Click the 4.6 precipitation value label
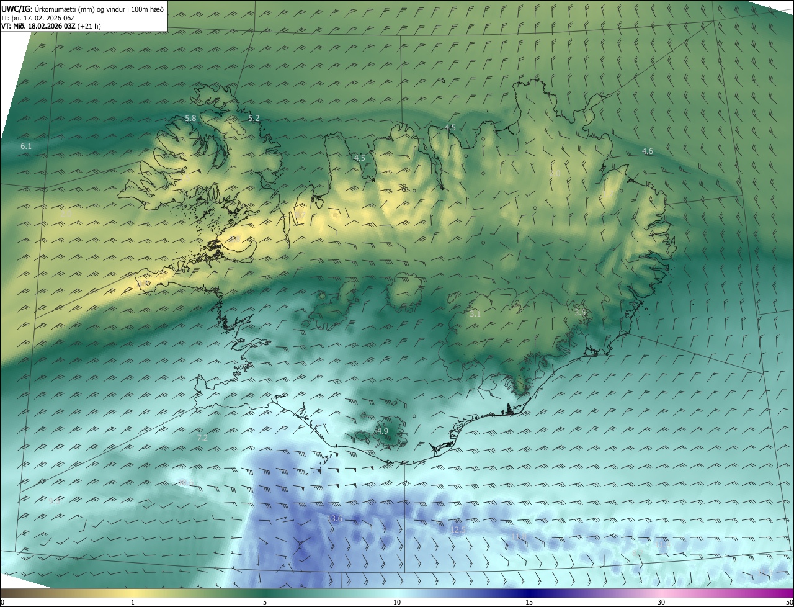The height and width of the screenshot is (607, 794). 647,151
